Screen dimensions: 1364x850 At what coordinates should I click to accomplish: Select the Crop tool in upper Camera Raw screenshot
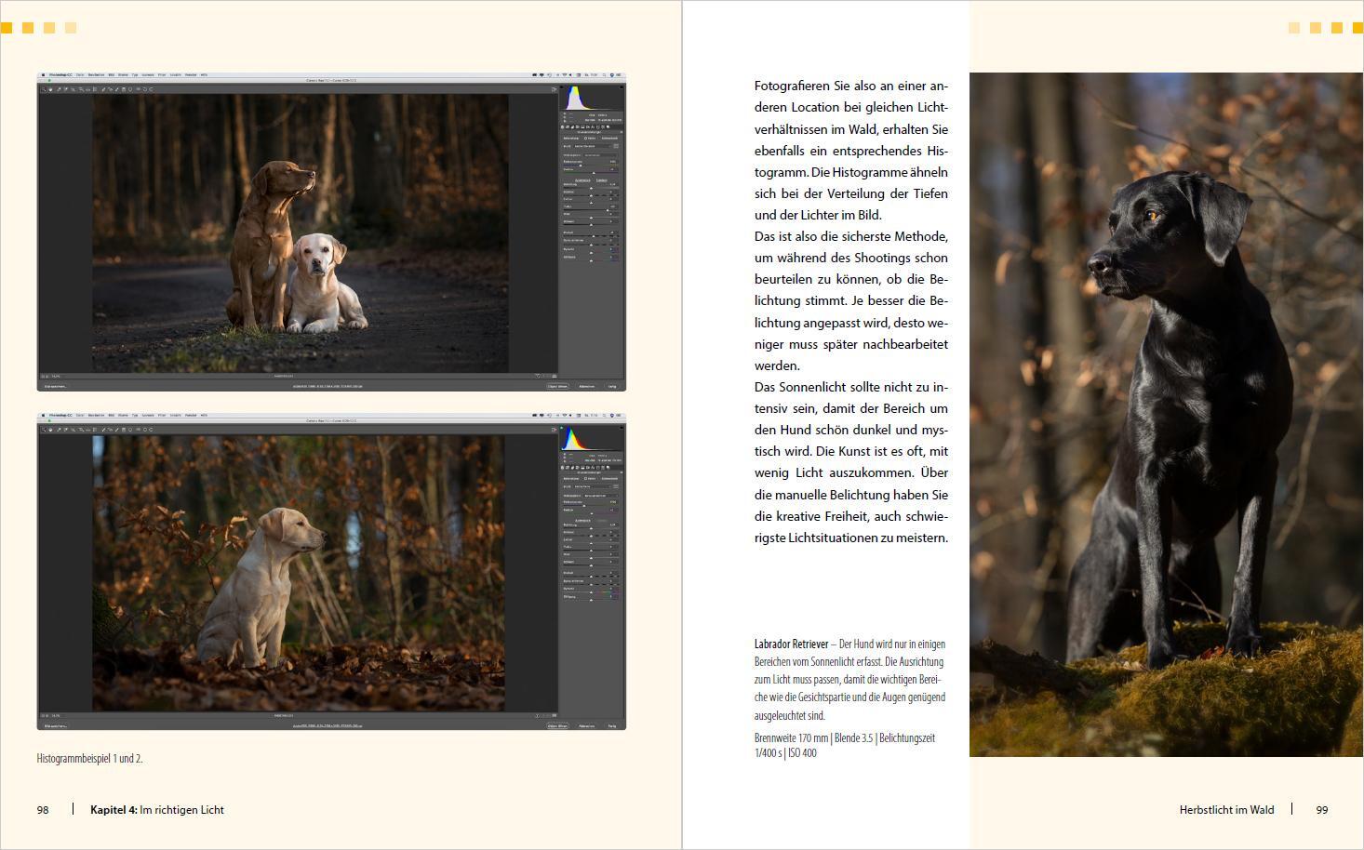(x=81, y=89)
